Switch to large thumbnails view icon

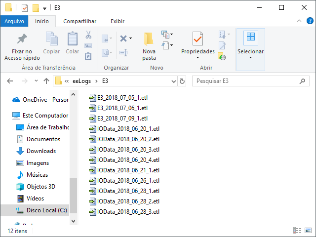(308, 230)
